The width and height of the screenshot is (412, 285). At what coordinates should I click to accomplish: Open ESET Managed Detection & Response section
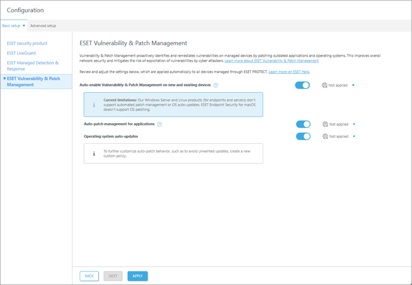[33, 66]
